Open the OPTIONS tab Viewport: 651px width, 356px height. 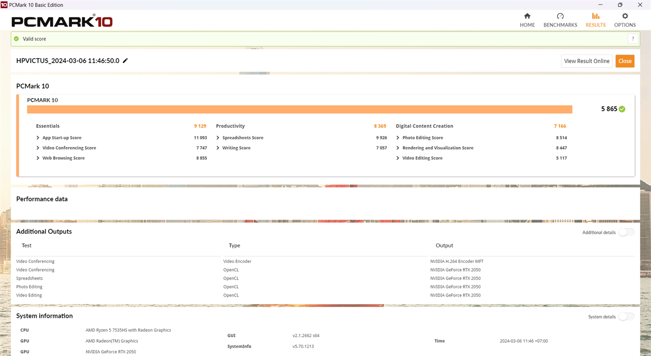click(625, 20)
